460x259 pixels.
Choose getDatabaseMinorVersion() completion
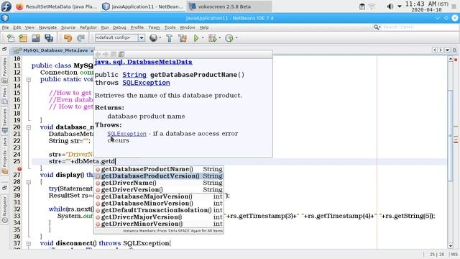click(159, 203)
